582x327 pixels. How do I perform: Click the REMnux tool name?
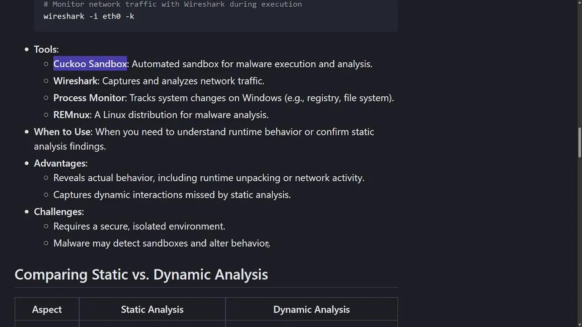pyautogui.click(x=71, y=115)
